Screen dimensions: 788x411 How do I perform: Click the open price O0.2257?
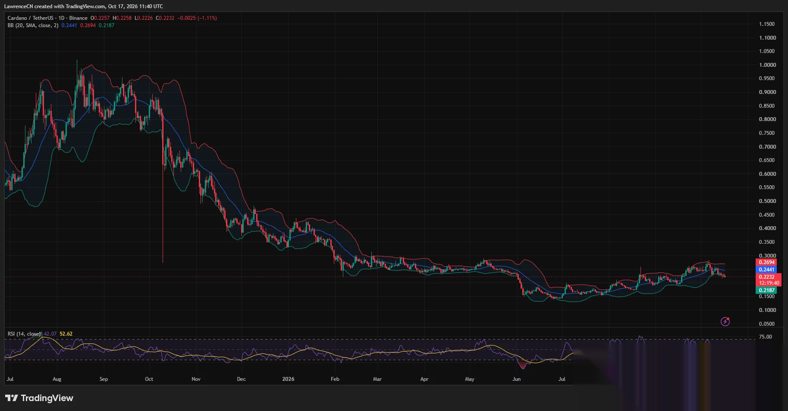coord(100,18)
